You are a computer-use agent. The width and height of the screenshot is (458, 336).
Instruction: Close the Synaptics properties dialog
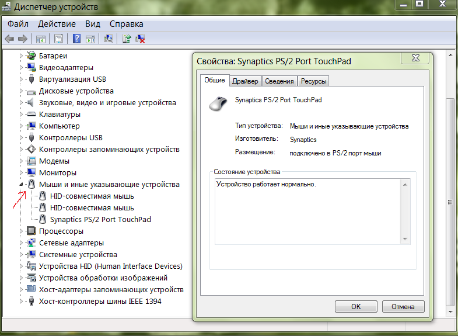415,58
